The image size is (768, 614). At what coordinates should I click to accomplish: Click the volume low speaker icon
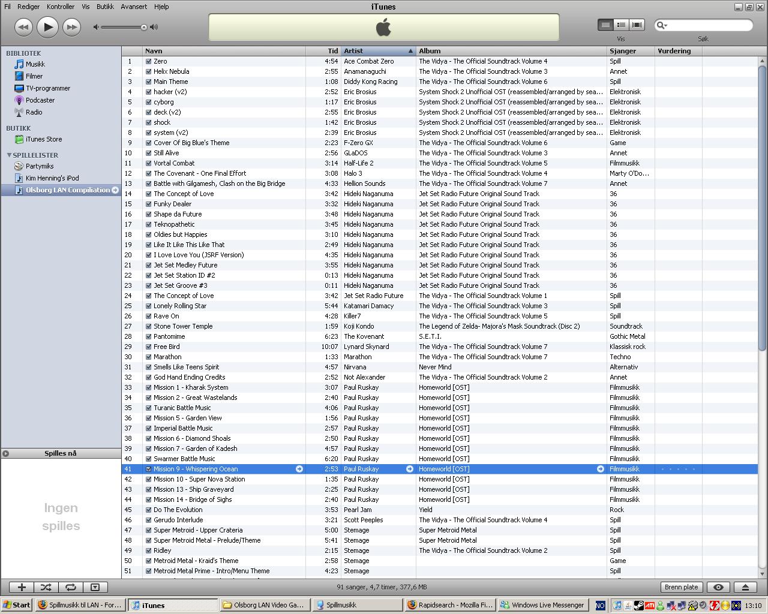coord(96,27)
